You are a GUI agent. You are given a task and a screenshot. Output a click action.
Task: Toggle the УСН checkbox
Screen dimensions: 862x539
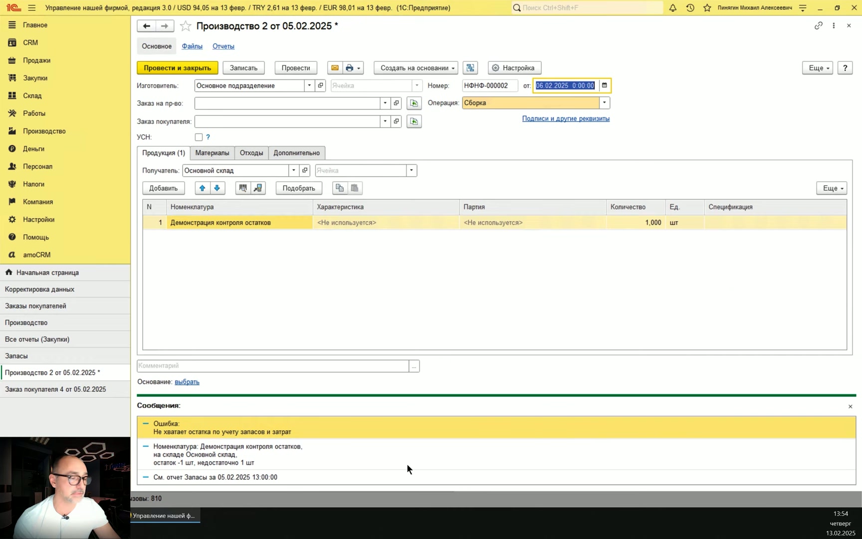[199, 137]
